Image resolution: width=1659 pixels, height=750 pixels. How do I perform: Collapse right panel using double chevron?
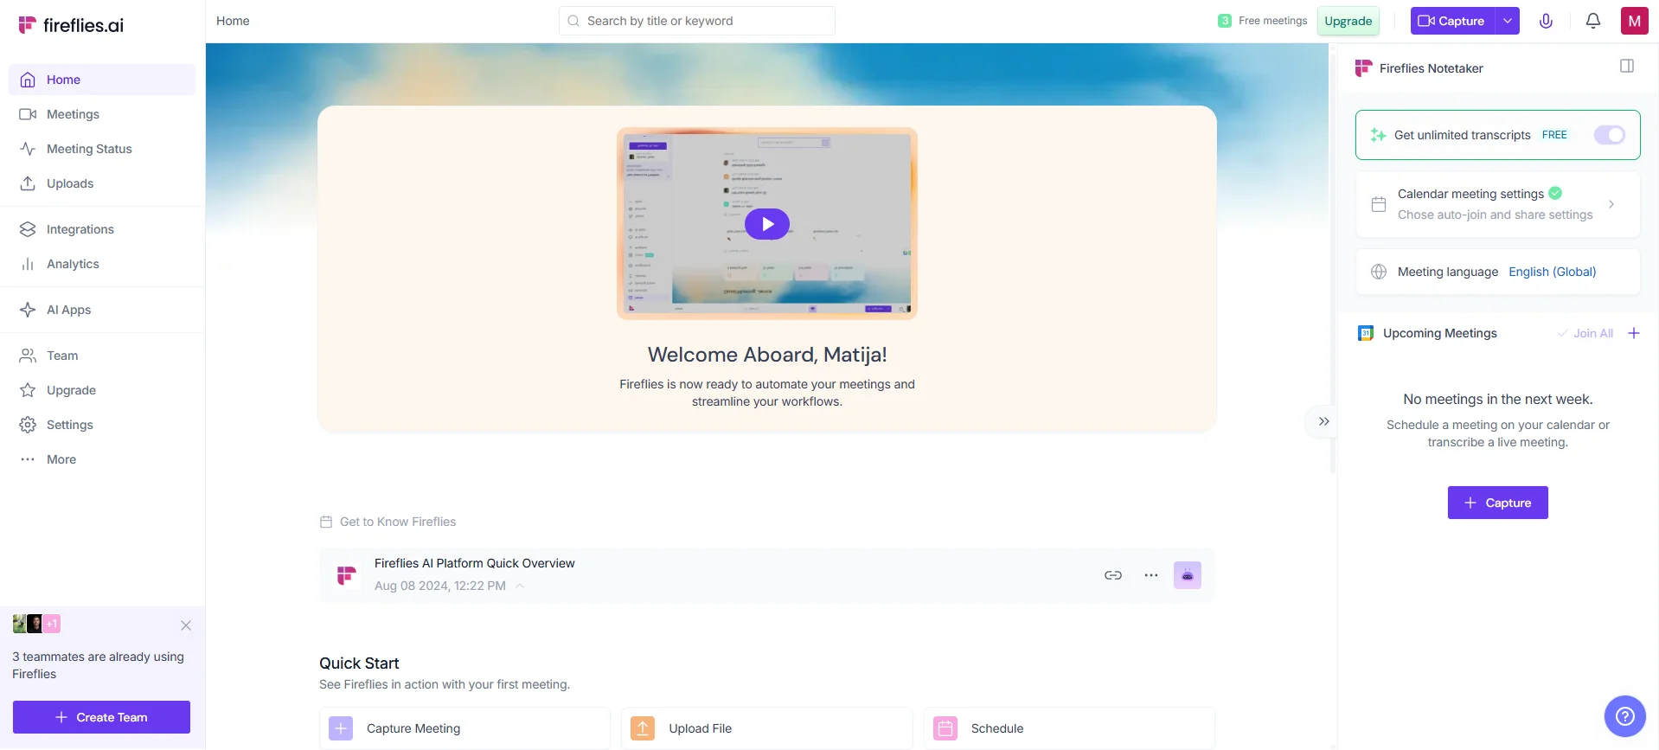click(x=1323, y=421)
